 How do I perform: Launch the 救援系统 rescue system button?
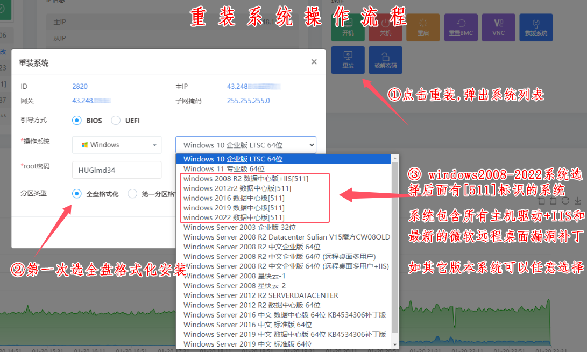pyautogui.click(x=536, y=27)
